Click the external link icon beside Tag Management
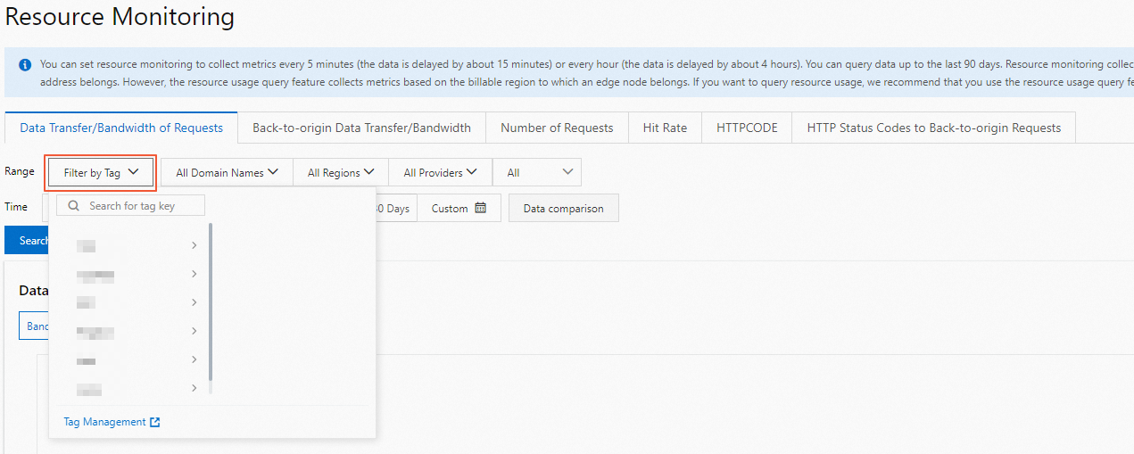Image resolution: width=1134 pixels, height=454 pixels. 155,422
